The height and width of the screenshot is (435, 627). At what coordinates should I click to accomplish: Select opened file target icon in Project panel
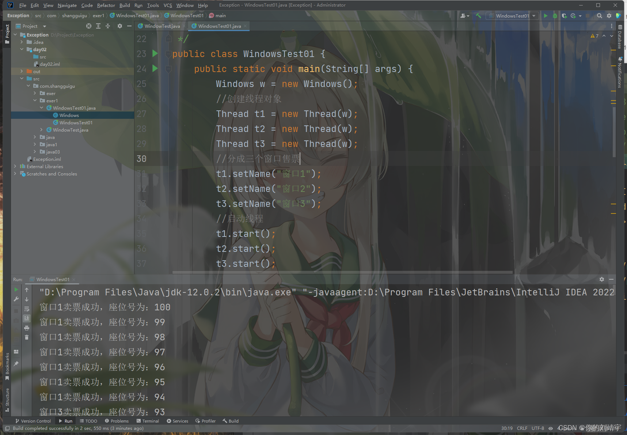click(x=89, y=26)
